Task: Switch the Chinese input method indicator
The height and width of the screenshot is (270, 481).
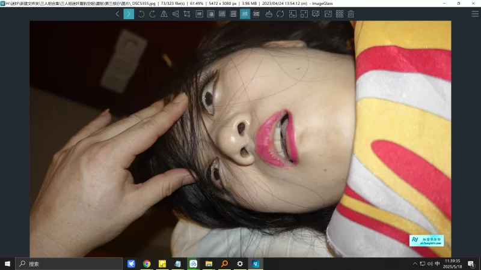Action: [x=437, y=264]
